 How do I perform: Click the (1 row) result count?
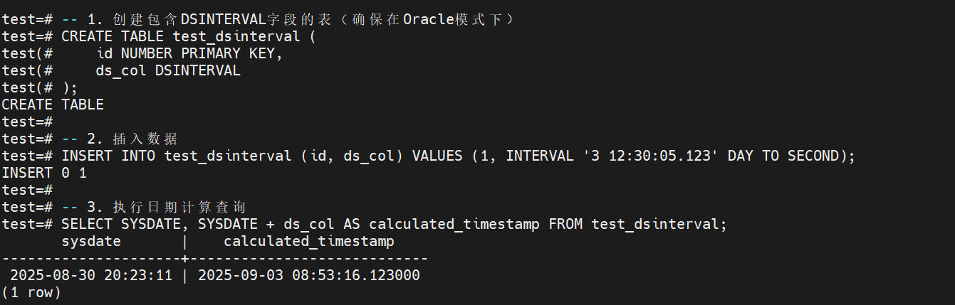31,292
